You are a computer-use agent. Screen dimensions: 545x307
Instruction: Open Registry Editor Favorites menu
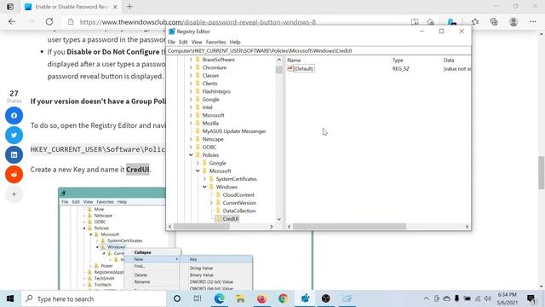click(215, 42)
